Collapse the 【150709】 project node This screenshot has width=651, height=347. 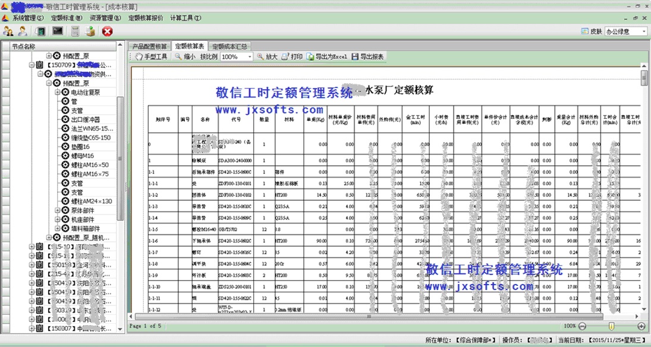pyautogui.click(x=32, y=65)
